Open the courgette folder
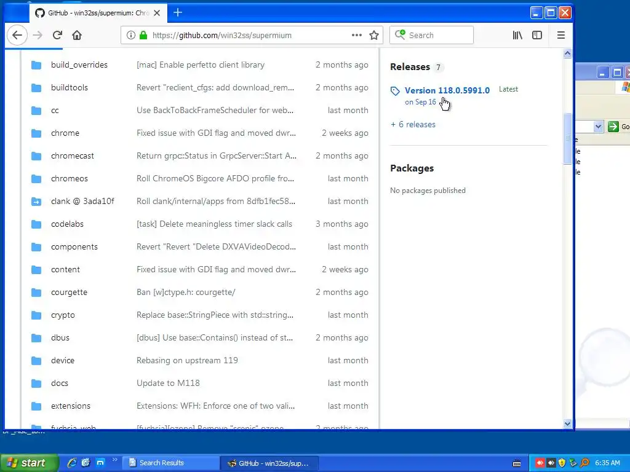Image resolution: width=630 pixels, height=472 pixels. coord(69,292)
